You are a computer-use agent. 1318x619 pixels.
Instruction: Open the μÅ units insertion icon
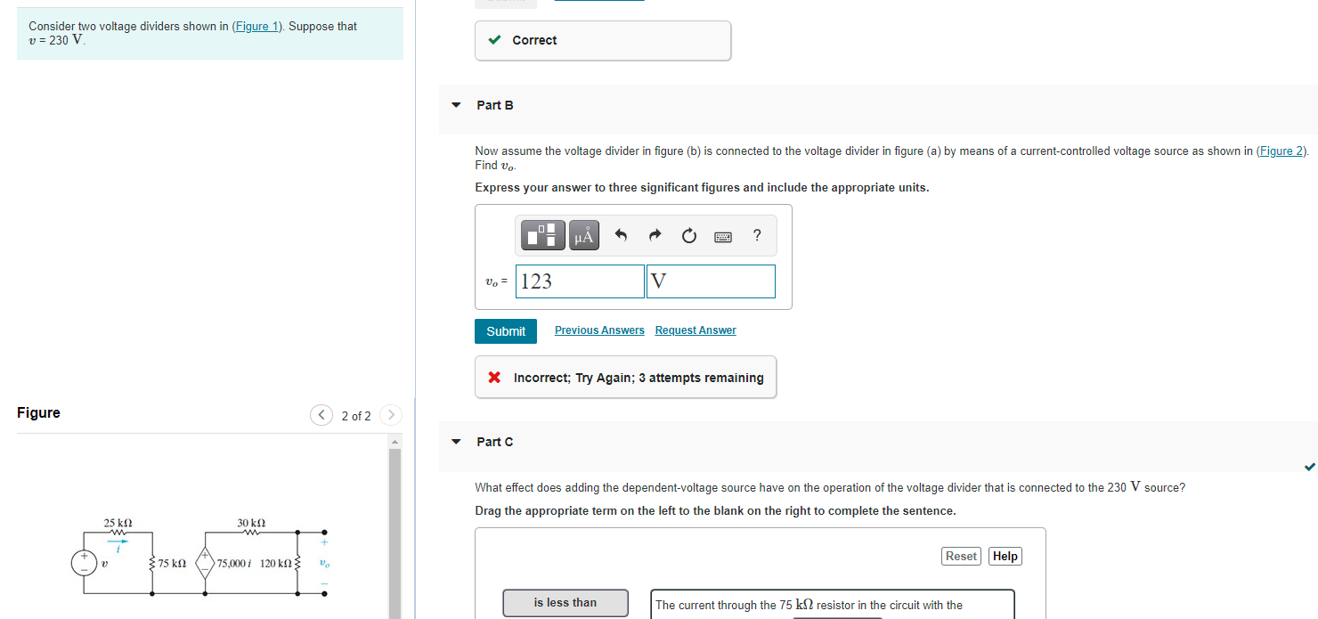583,235
